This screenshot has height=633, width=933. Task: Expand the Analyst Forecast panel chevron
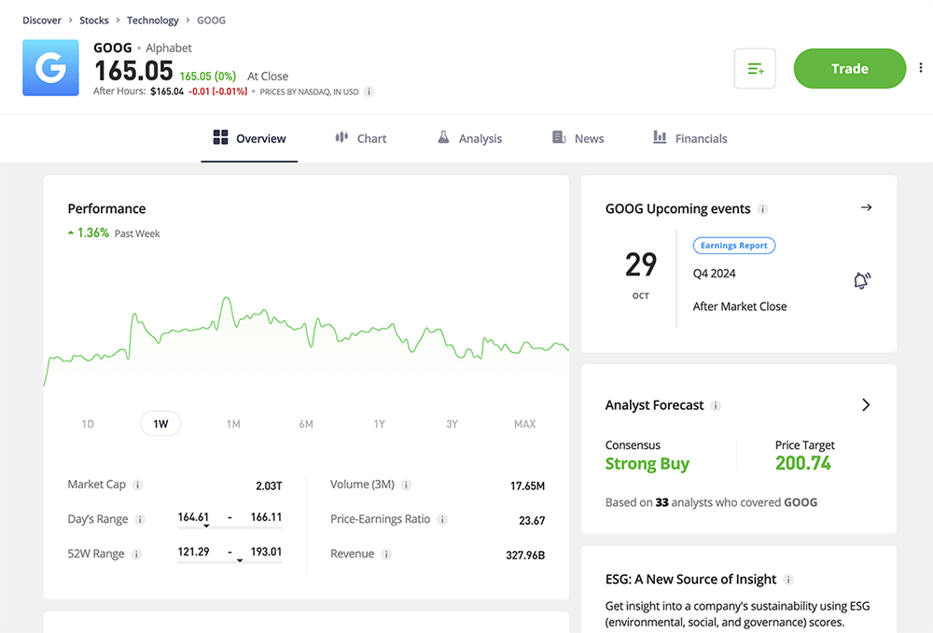point(865,405)
